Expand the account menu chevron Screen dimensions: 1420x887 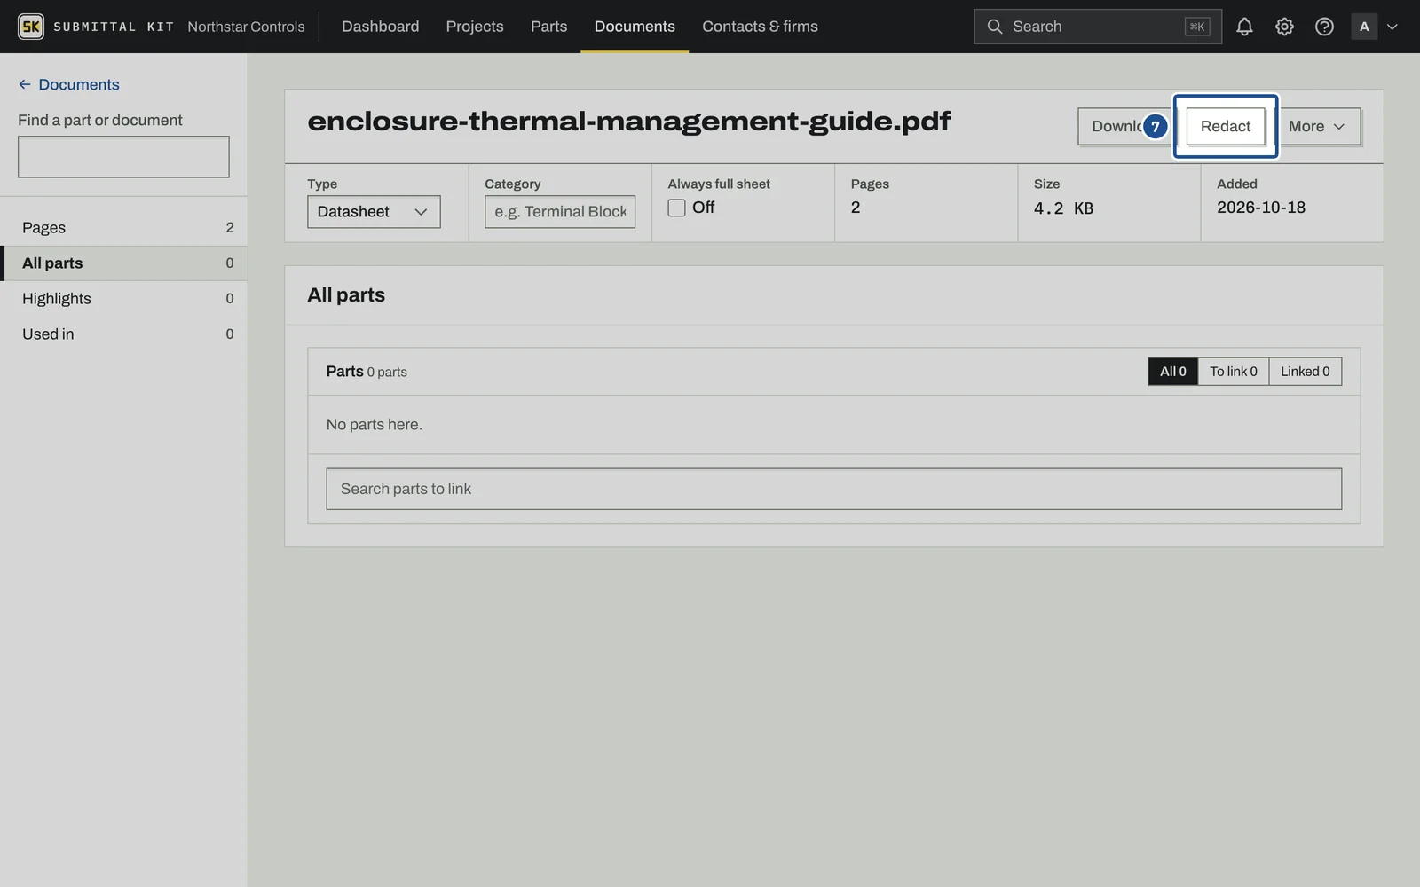[x=1392, y=27]
